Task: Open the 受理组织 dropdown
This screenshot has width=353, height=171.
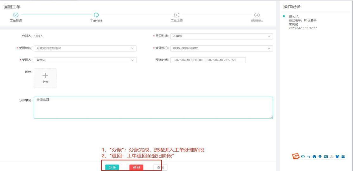Action: (x=85, y=48)
